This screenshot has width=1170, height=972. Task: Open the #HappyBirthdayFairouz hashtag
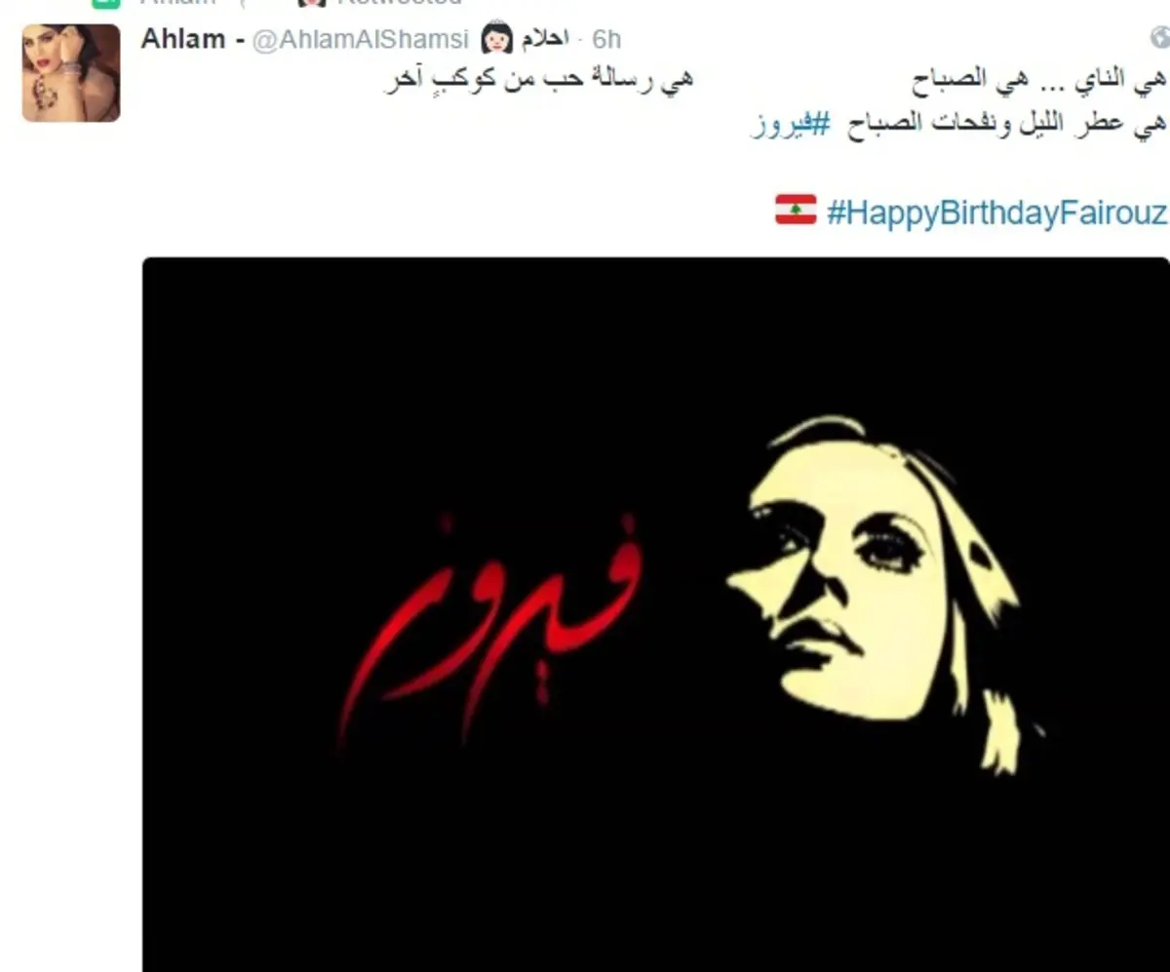(996, 213)
